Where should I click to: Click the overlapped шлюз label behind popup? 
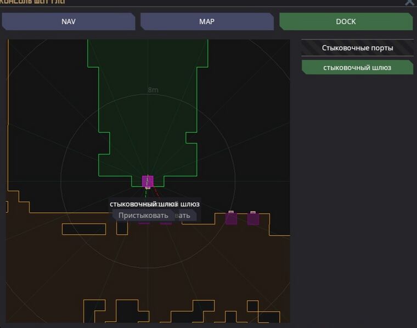pyautogui.click(x=190, y=204)
